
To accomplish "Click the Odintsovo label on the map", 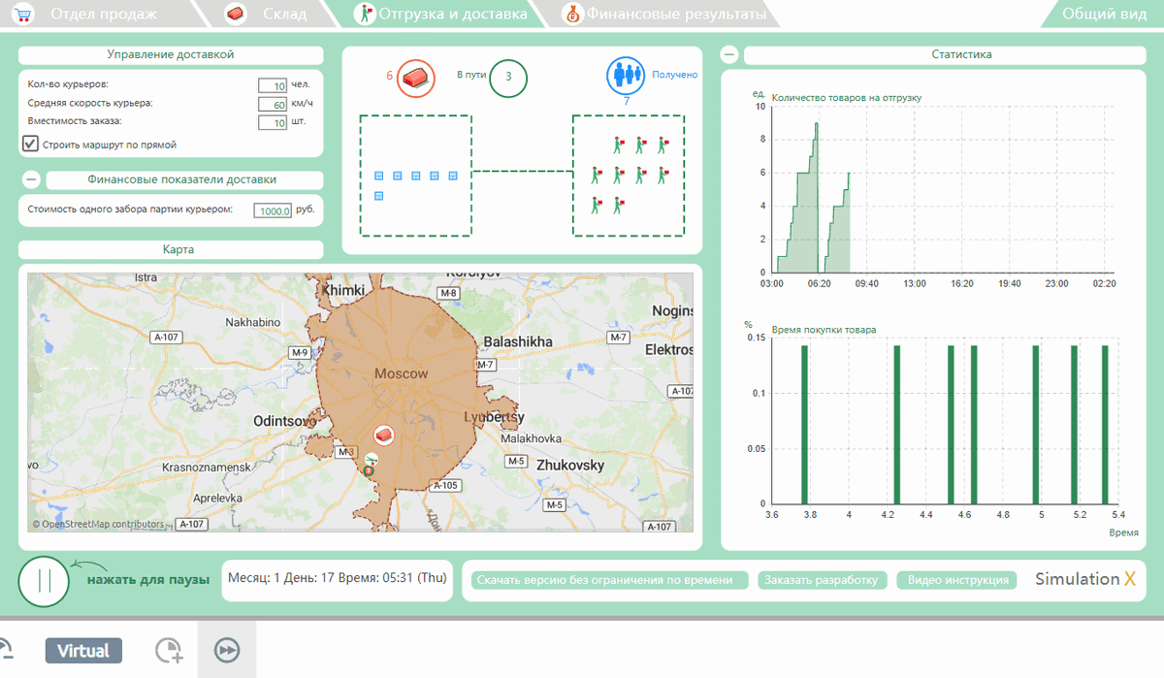I will click(284, 421).
